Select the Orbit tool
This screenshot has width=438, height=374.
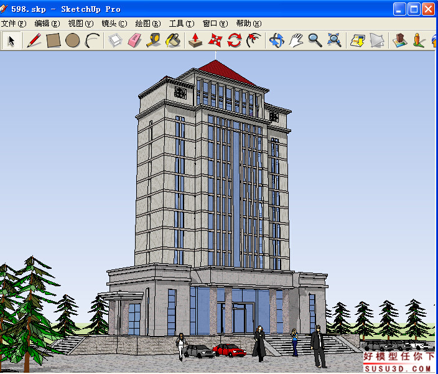(x=276, y=41)
